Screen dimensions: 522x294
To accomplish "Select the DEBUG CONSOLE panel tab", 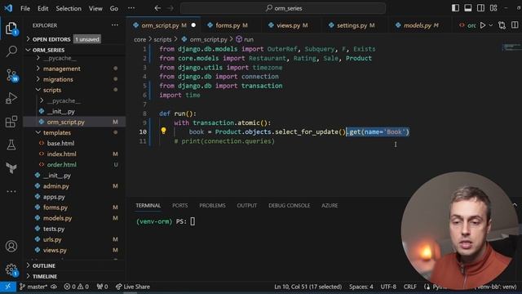I will pos(290,206).
